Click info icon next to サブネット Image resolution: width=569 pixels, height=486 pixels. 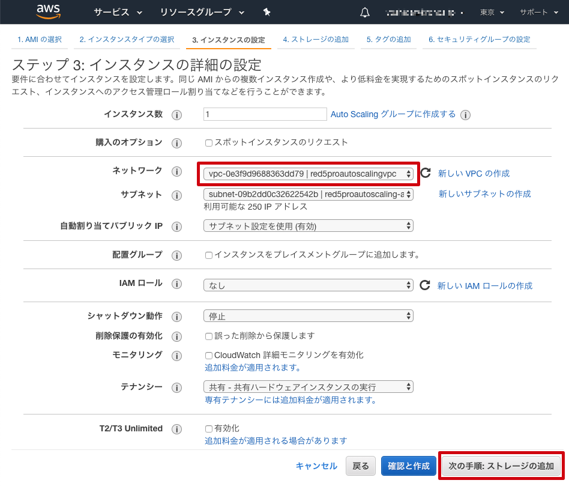coord(176,195)
